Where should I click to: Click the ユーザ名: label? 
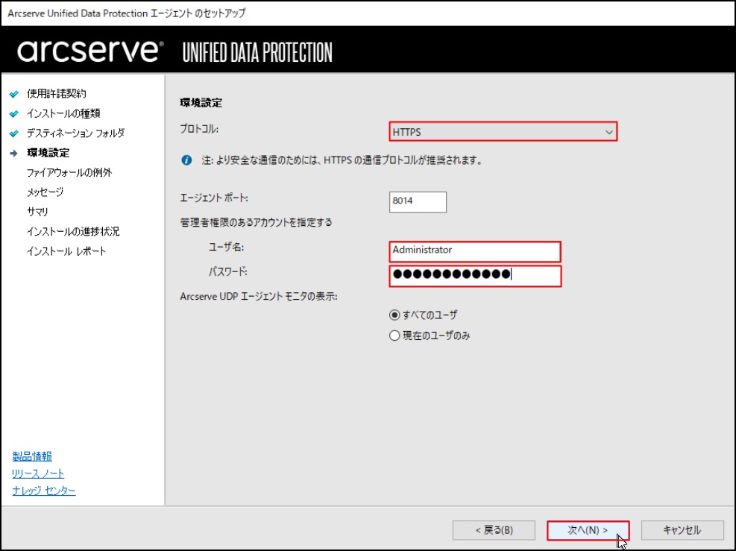point(226,247)
